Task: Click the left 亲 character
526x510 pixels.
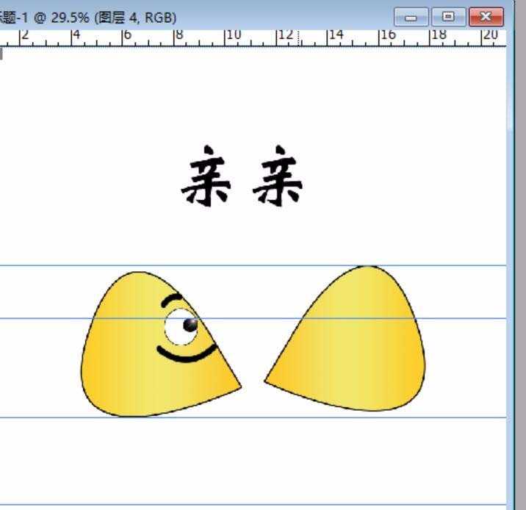Action: coord(206,176)
